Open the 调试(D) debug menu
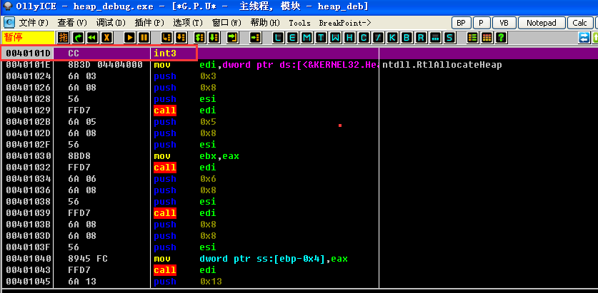Screen dimensions: 598x293 pos(109,23)
